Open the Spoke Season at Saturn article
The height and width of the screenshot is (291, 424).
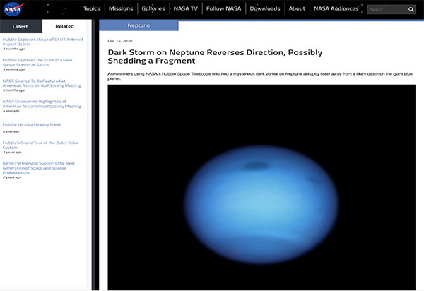point(41,64)
